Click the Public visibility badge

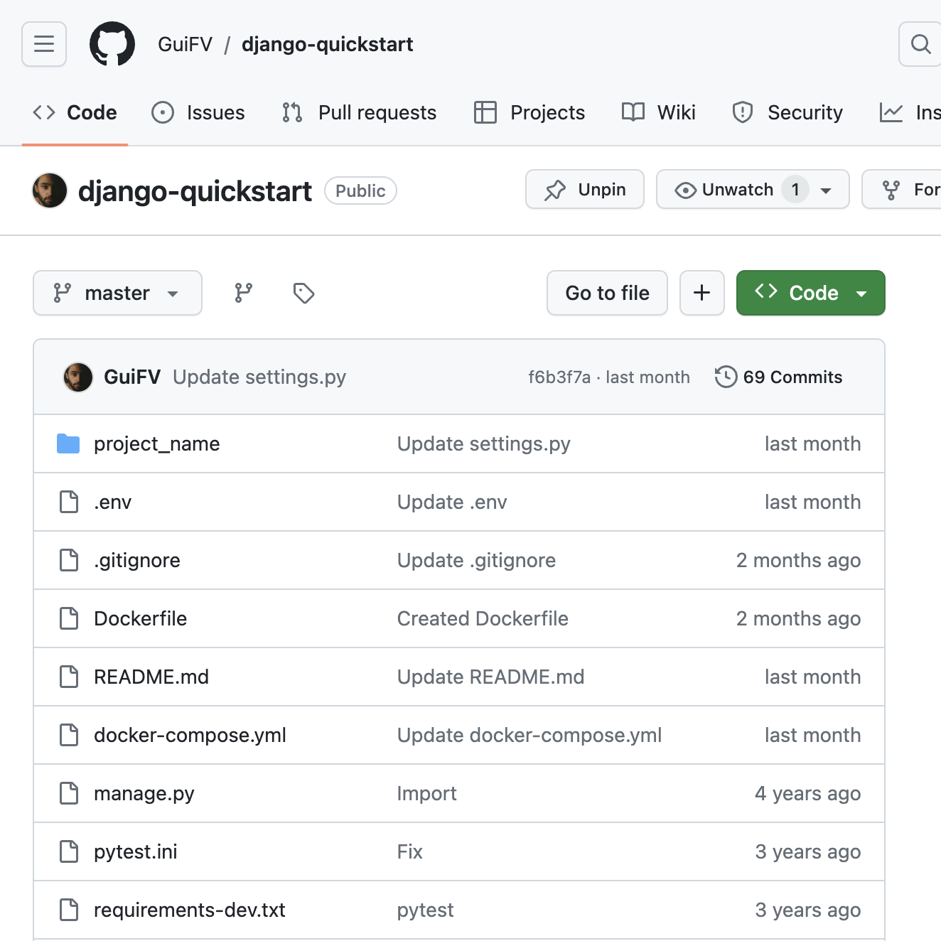(x=360, y=190)
